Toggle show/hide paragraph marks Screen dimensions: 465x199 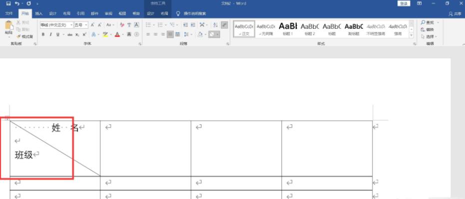click(x=224, y=25)
